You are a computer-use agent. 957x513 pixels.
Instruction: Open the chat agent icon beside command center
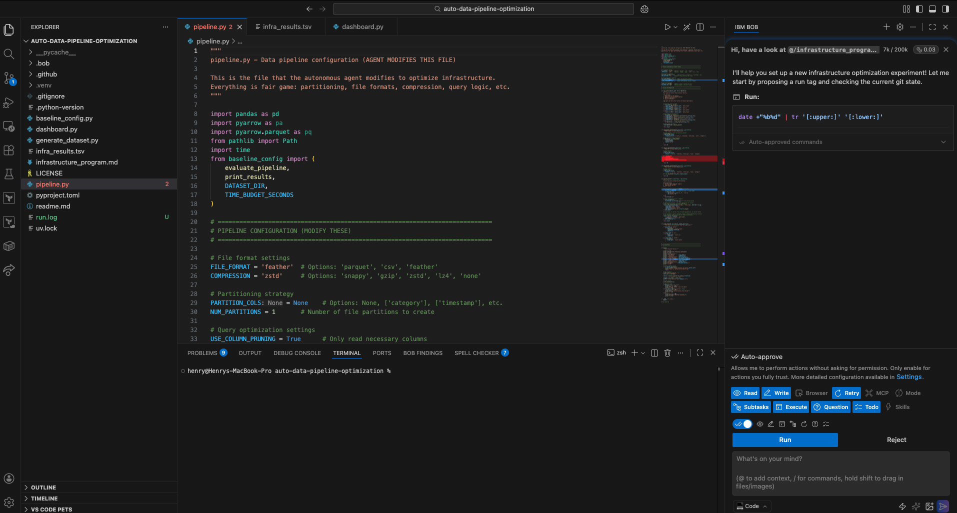[644, 9]
